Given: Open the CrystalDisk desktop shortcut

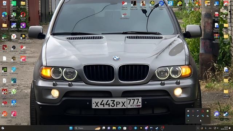Looking at the screenshot, I should pyautogui.click(x=14, y=25).
